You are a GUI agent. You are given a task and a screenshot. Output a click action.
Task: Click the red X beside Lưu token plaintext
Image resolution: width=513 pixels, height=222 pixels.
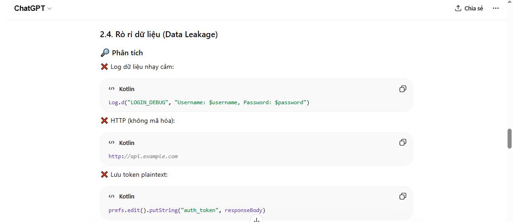104,174
